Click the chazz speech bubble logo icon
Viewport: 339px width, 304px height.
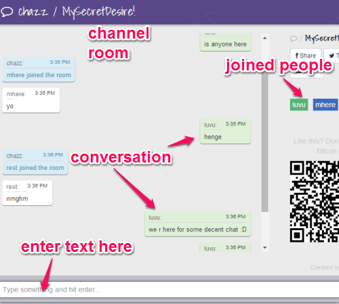click(7, 12)
